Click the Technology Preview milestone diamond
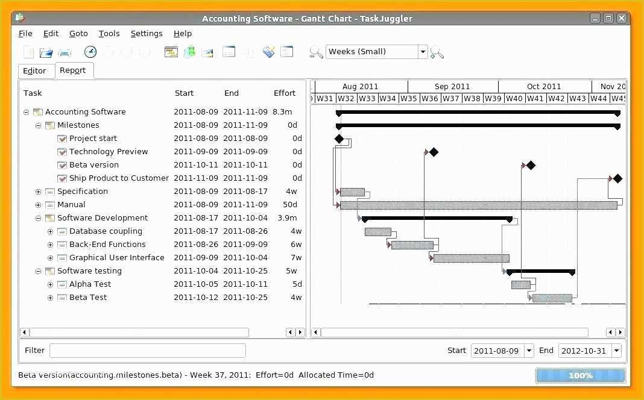Image resolution: width=644 pixels, height=400 pixels. click(434, 152)
